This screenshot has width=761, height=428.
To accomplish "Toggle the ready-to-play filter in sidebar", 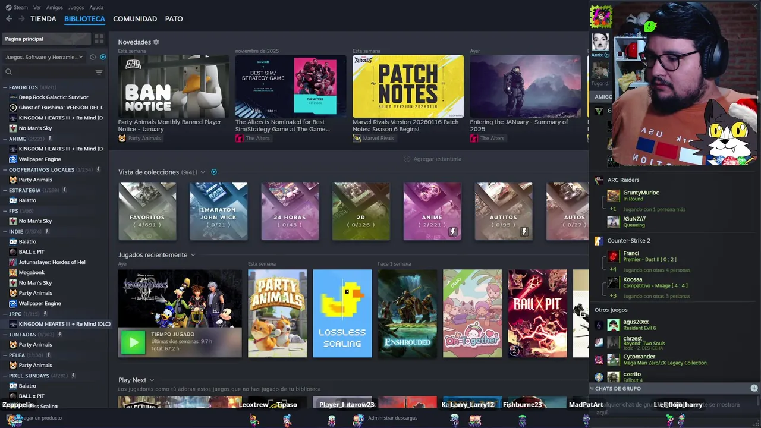I will pos(103,57).
